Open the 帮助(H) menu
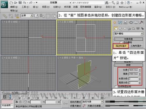Image resolution: width=146 pixels, height=109 pixels. click(14, 10)
